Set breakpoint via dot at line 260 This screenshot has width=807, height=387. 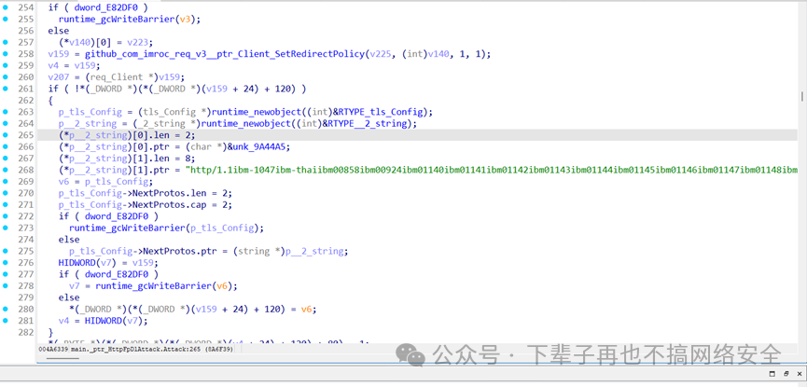tap(6, 76)
